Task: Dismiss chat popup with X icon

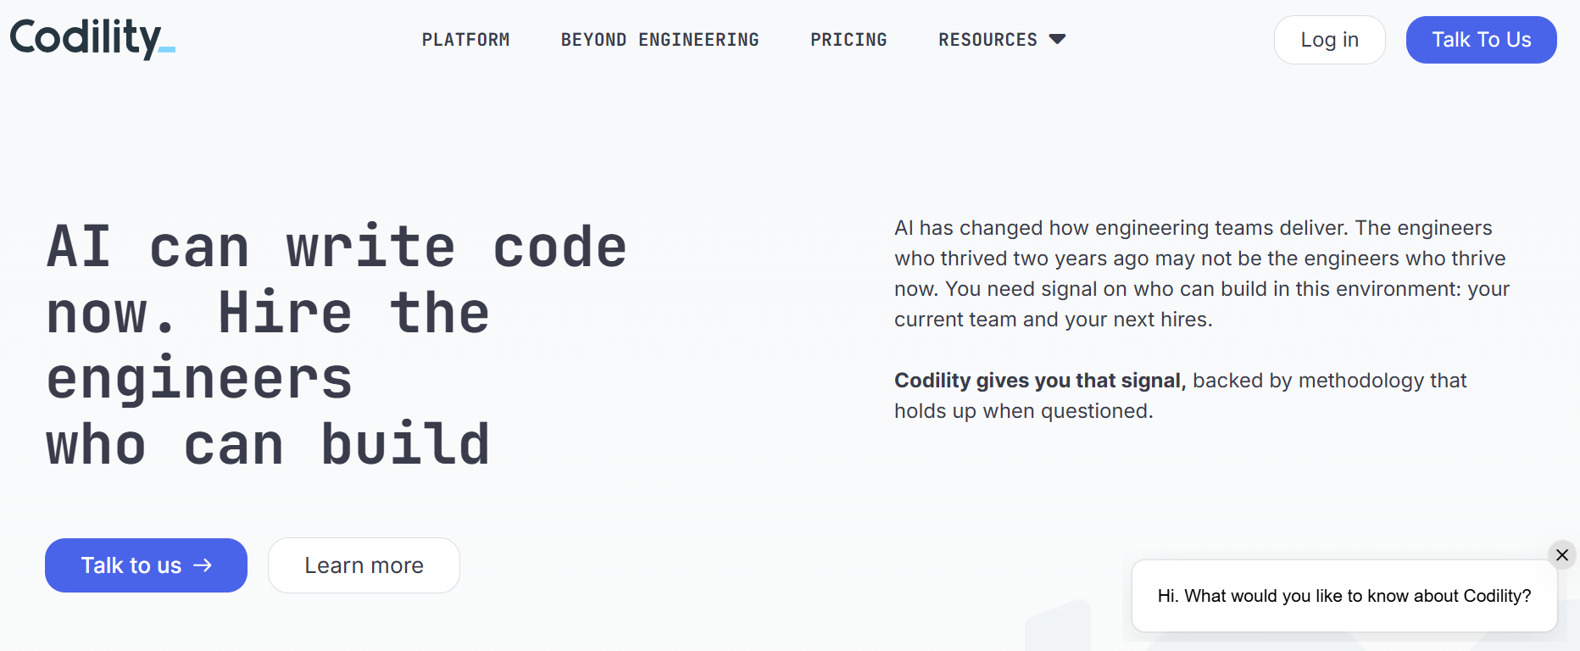Action: (1562, 554)
